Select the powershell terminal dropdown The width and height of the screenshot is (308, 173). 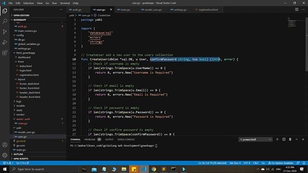pyautogui.click(x=256, y=139)
